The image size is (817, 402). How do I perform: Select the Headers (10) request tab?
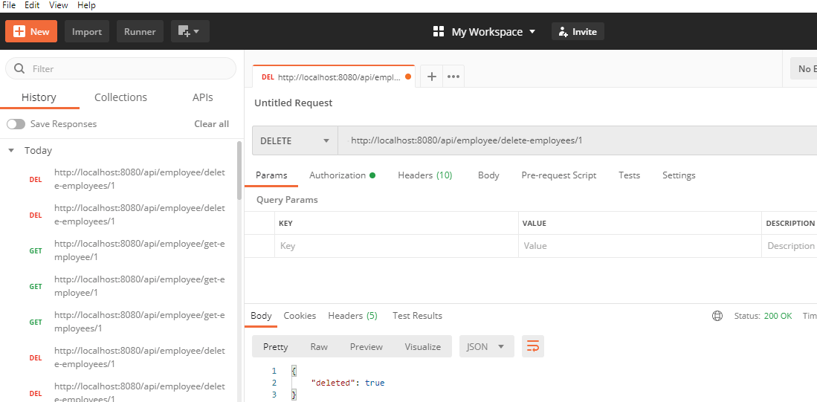[x=425, y=175]
